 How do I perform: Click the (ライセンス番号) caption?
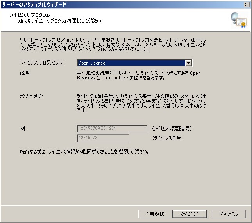167,138
